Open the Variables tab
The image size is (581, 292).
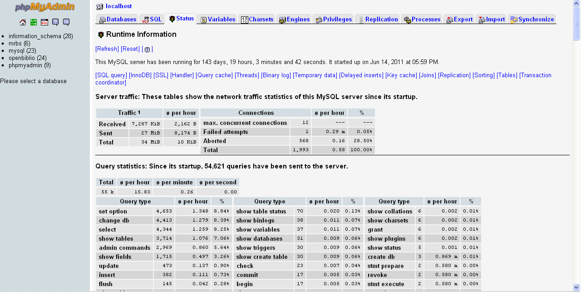tap(218, 20)
